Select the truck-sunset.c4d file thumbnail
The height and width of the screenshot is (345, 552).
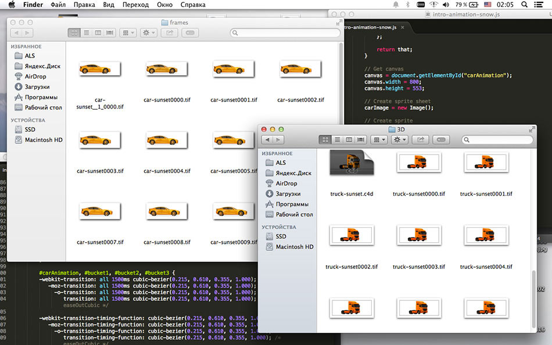[x=351, y=163]
